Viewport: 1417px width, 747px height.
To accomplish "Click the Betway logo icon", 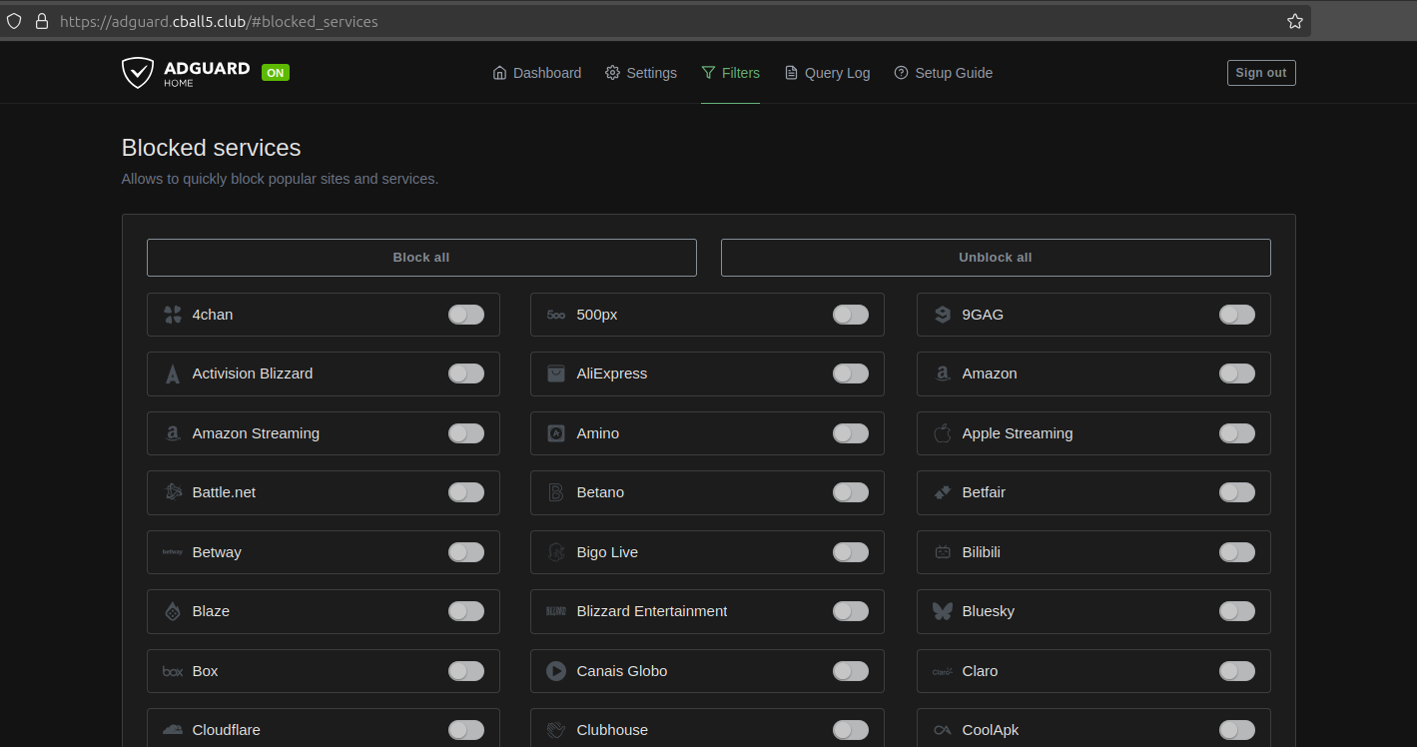I will (x=173, y=552).
